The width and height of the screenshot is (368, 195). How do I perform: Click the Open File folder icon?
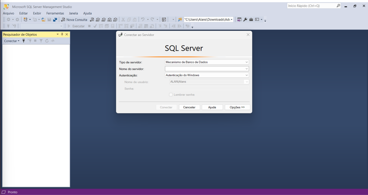43,20
